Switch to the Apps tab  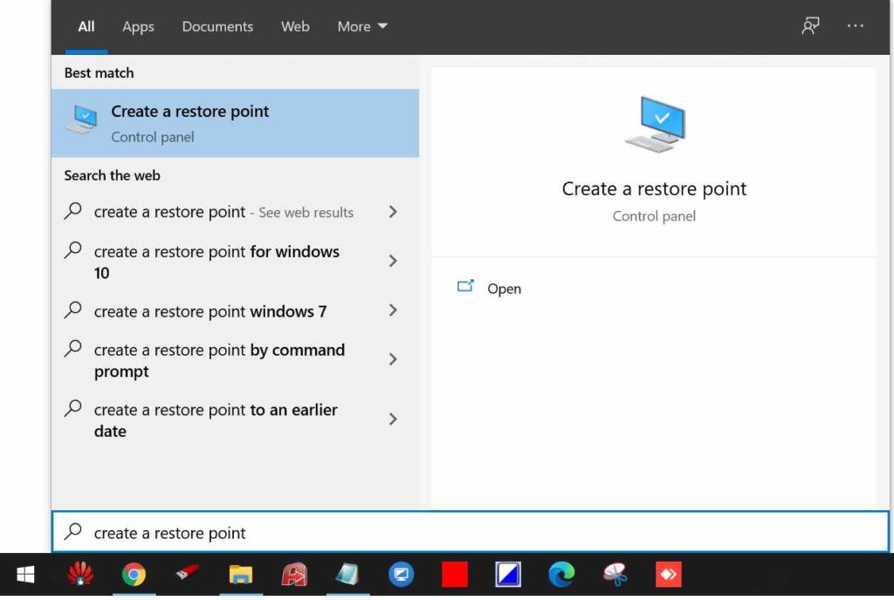point(138,27)
